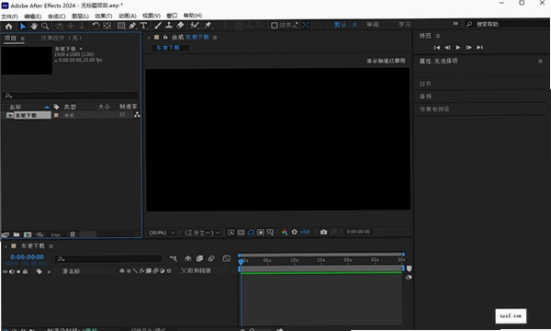
Task: Switch to the 效果控件 panel tab
Action: click(x=62, y=38)
